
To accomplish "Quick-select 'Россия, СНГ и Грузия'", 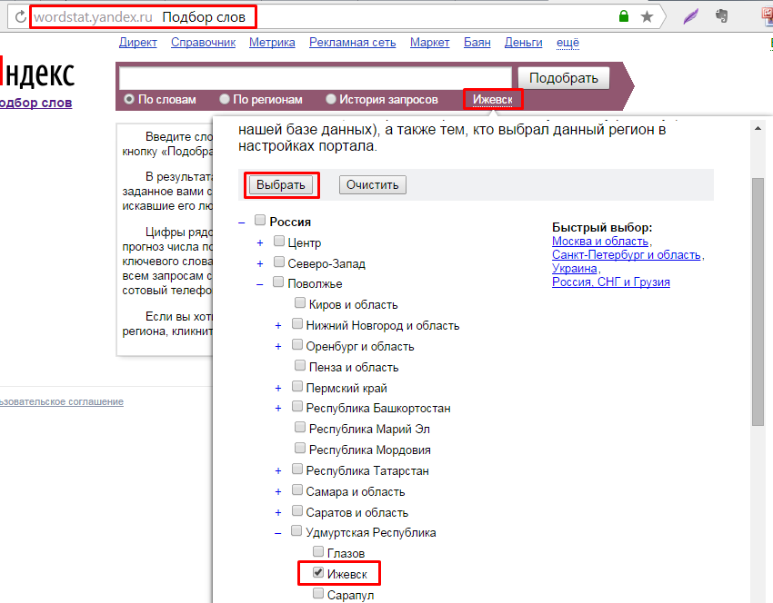I will 611,282.
